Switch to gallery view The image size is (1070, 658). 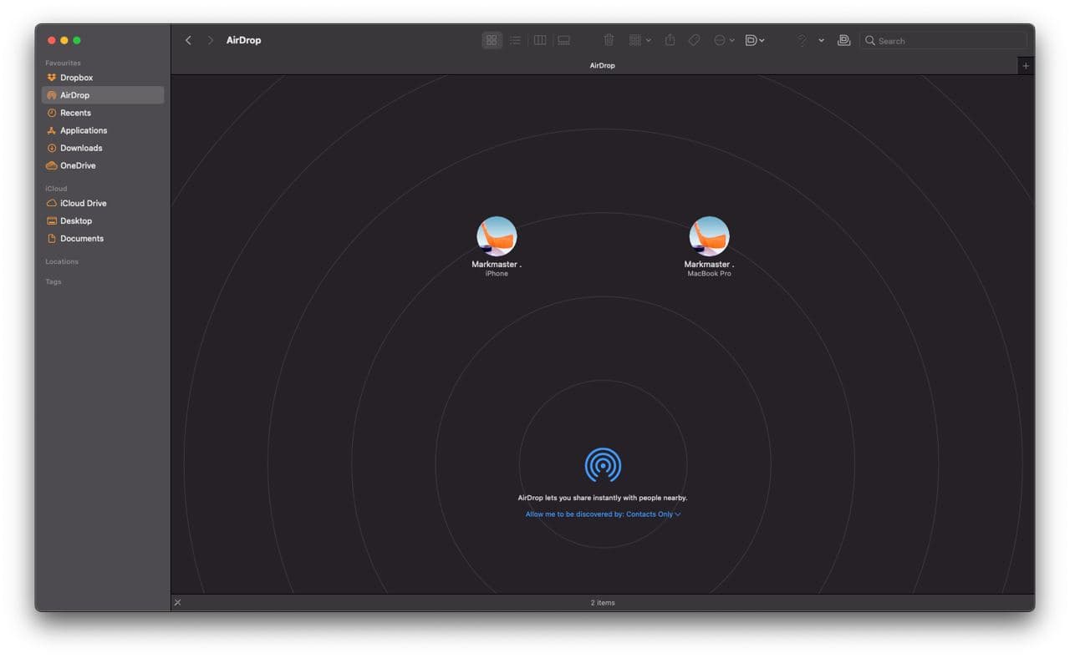[x=564, y=40]
